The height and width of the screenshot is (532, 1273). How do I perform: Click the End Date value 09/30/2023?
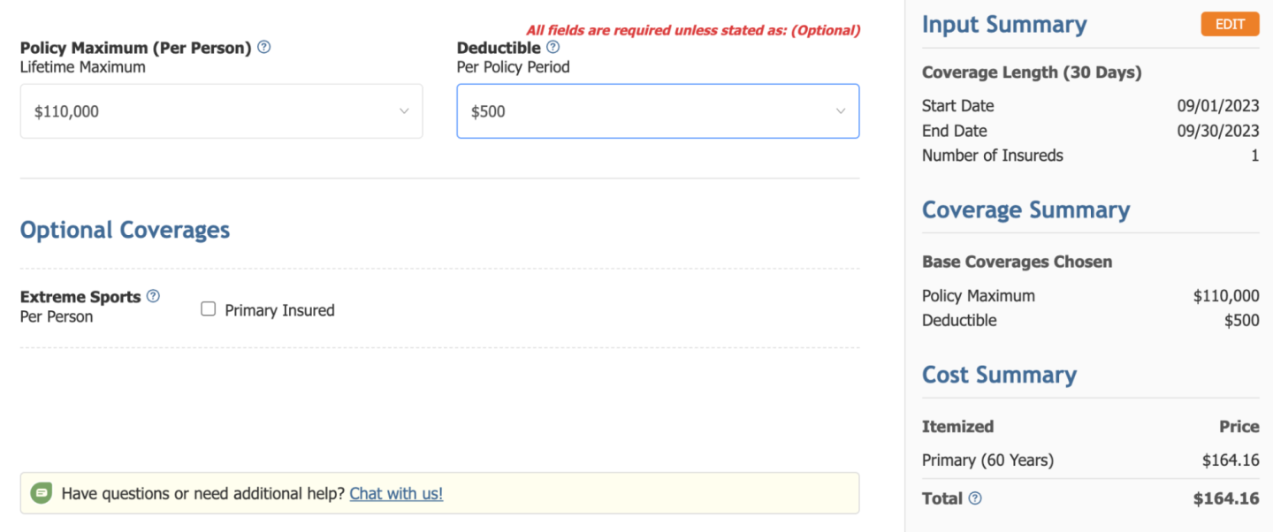click(x=1217, y=131)
